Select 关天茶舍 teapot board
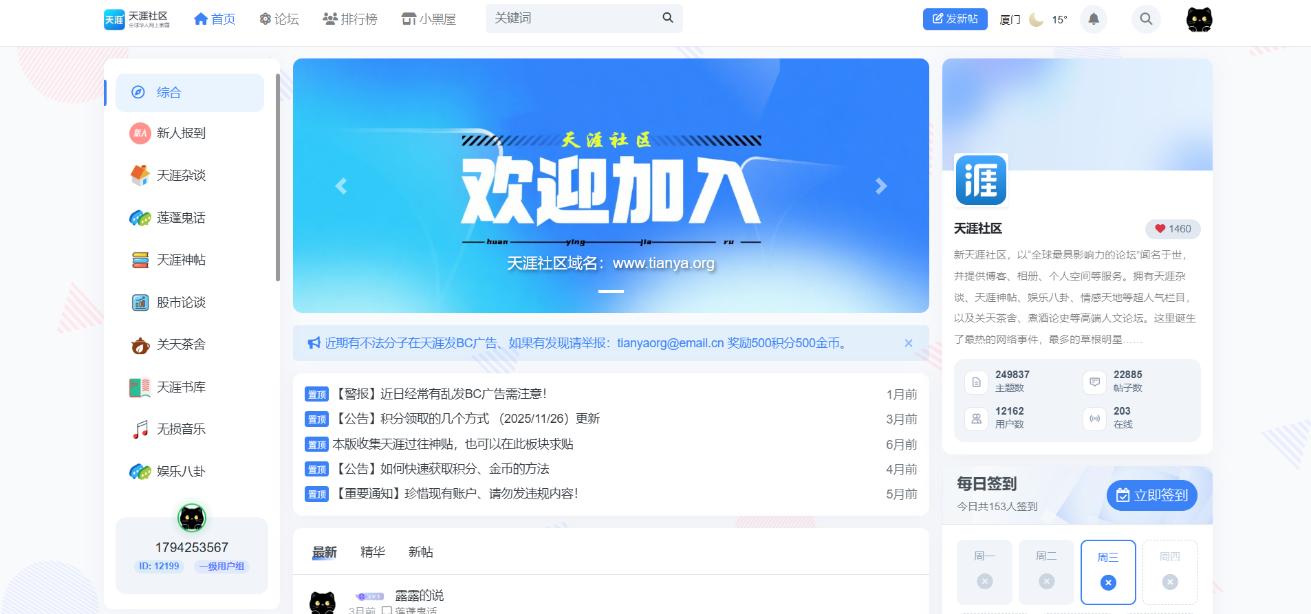 pyautogui.click(x=180, y=344)
